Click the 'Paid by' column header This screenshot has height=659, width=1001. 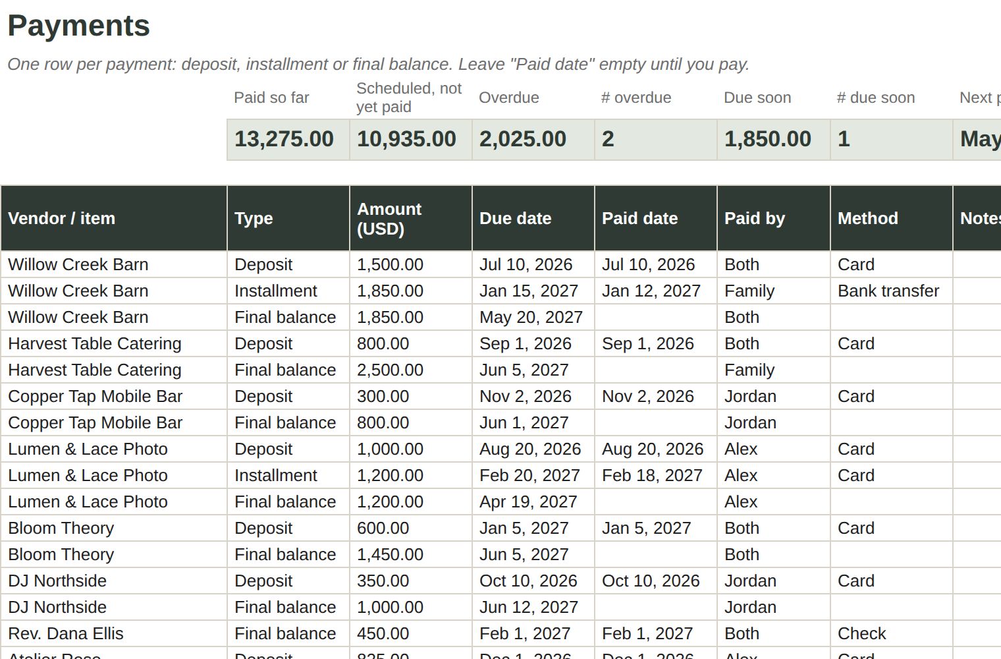click(x=774, y=218)
